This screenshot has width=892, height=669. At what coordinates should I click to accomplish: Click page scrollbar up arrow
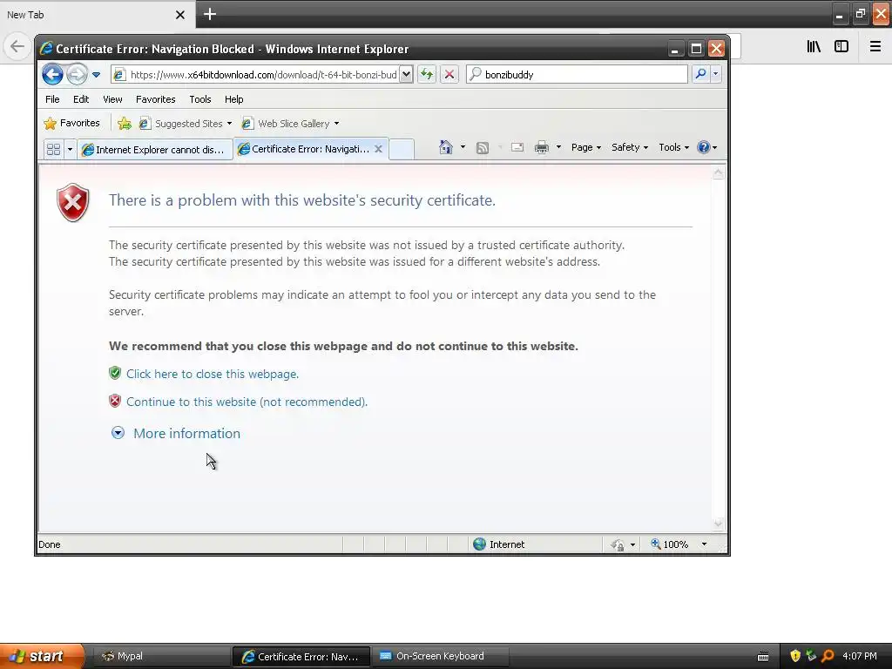[718, 173]
